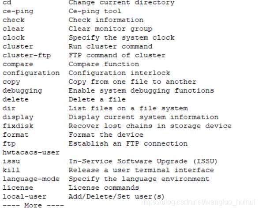This screenshot has width=259, height=210.
Task: Click the 'kill' command name
Action: [x=11, y=170]
